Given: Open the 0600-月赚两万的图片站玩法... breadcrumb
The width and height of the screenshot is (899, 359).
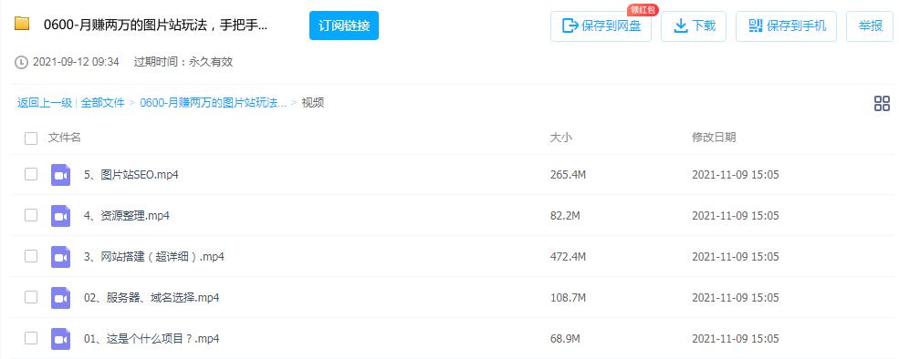Looking at the screenshot, I should tap(214, 103).
